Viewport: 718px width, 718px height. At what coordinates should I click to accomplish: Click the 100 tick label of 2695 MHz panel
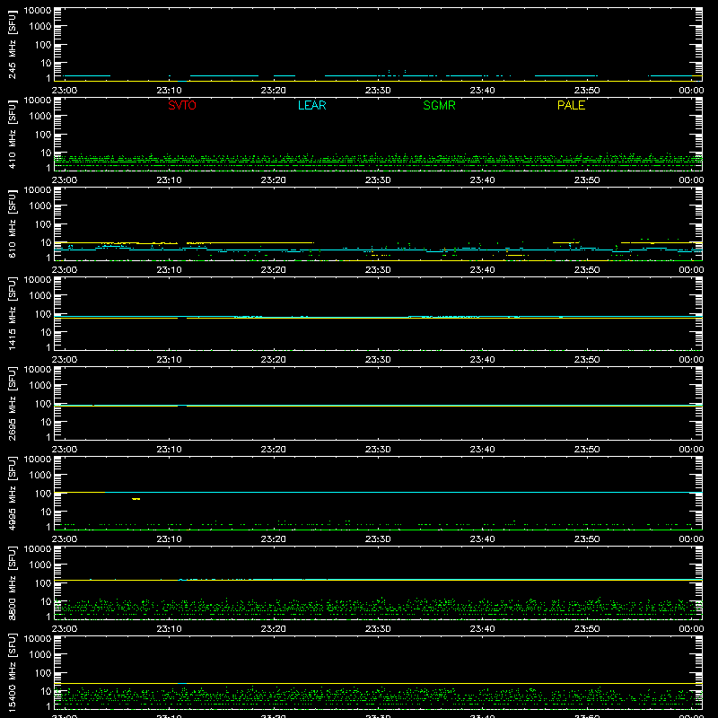(43, 404)
